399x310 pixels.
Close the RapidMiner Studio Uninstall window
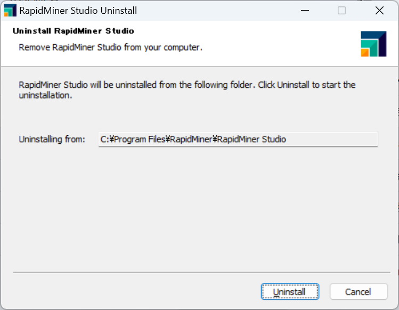pos(379,11)
